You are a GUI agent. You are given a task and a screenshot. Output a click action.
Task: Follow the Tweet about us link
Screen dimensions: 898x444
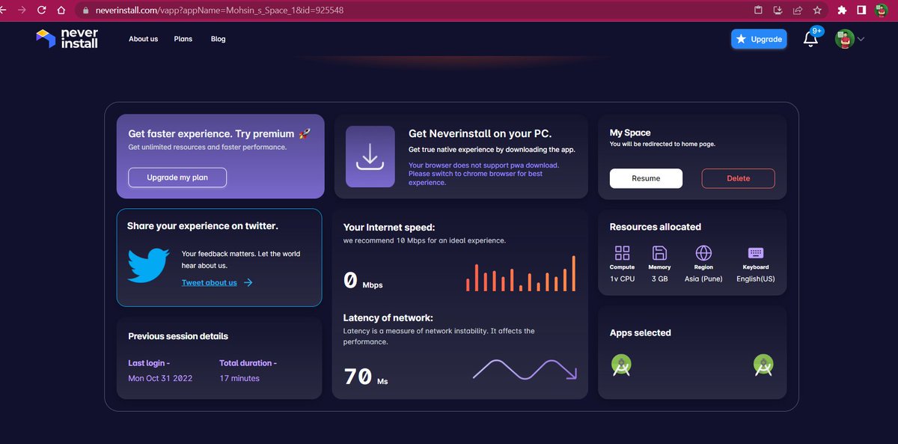(x=210, y=282)
